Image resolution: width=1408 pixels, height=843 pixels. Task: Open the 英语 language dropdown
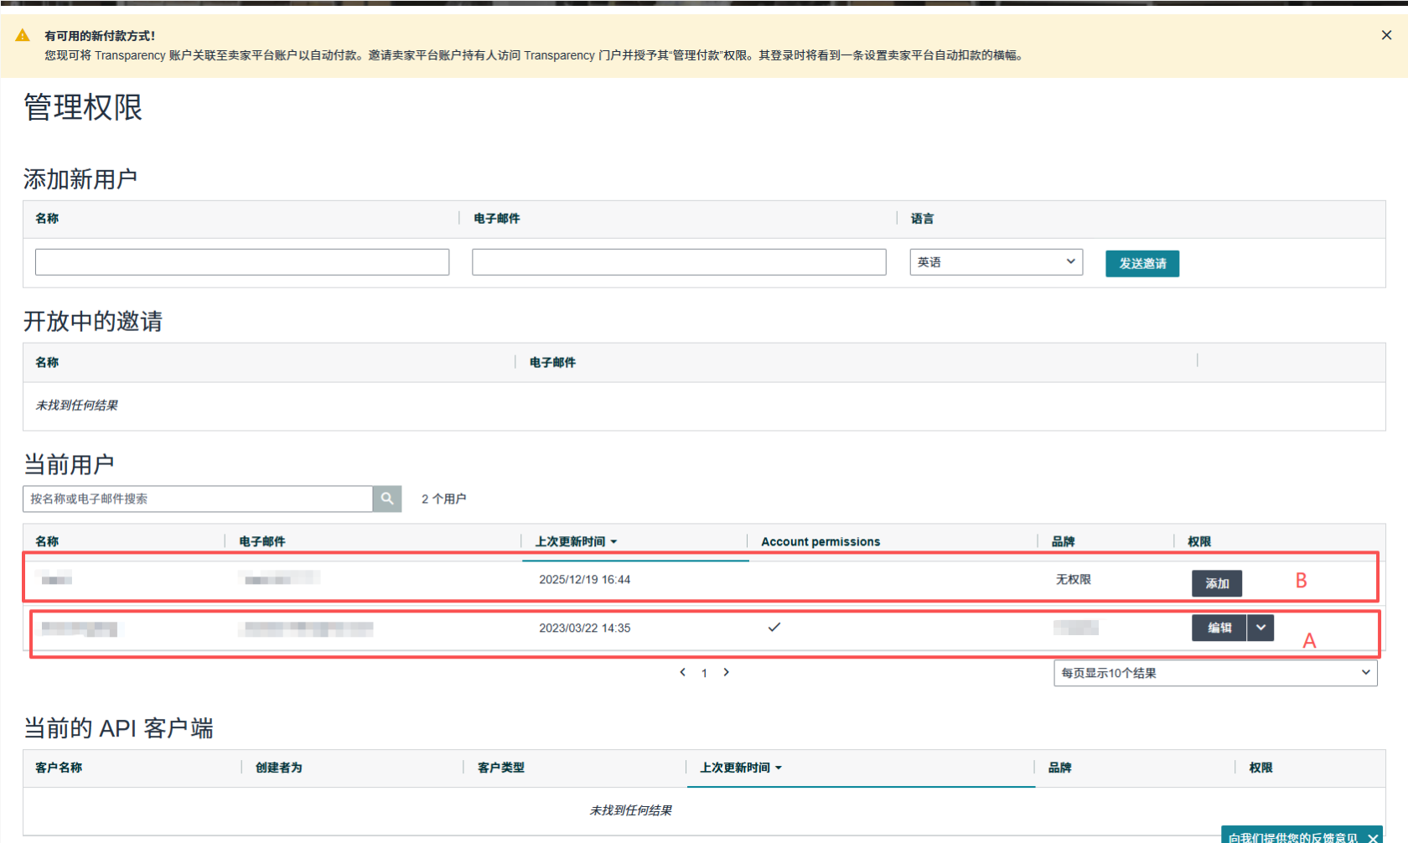[996, 262]
